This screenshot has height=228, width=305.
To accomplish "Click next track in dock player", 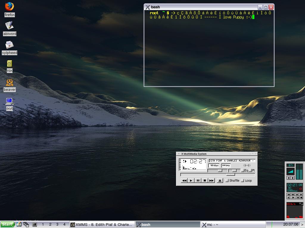I will tap(293, 195).
